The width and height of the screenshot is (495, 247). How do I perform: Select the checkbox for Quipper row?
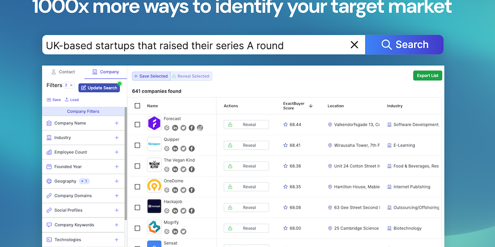point(137,145)
